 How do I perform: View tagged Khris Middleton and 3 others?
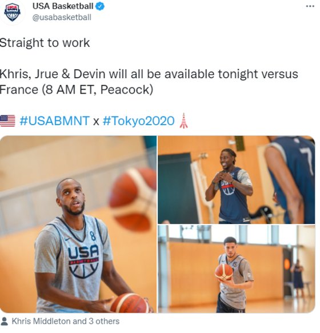pos(66,321)
